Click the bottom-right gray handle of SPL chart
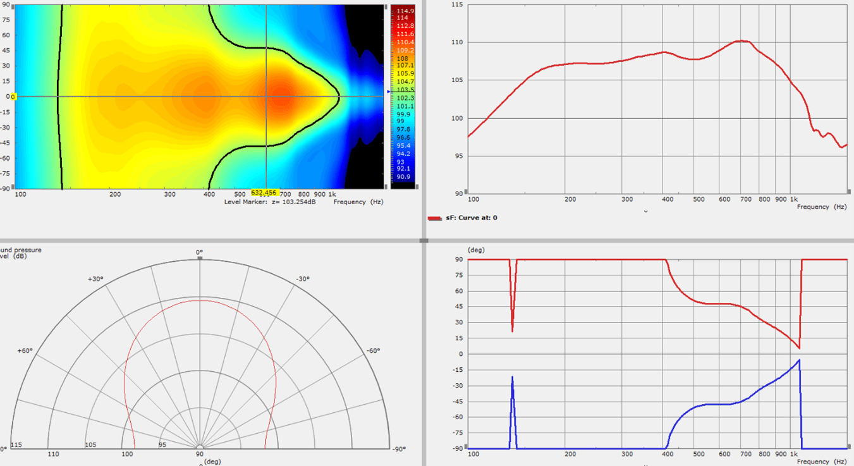This screenshot has width=854, height=466. click(846, 192)
